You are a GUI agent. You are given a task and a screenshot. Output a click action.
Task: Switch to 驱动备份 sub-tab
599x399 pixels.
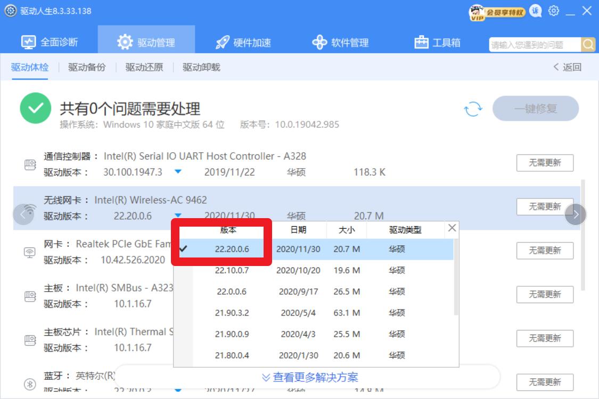tap(87, 67)
